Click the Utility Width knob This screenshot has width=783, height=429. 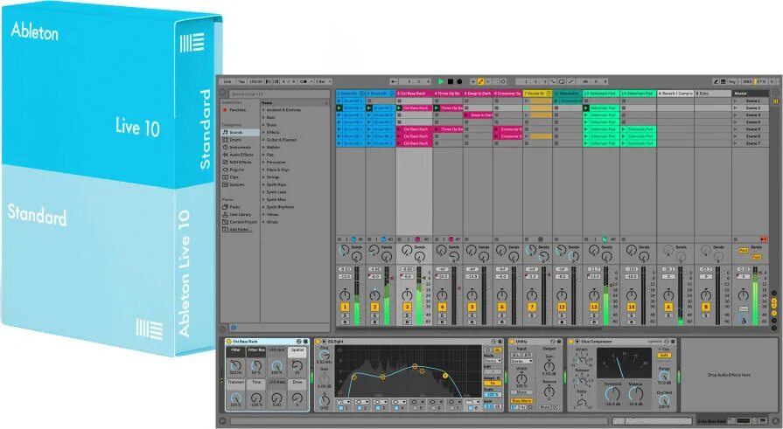pos(521,378)
